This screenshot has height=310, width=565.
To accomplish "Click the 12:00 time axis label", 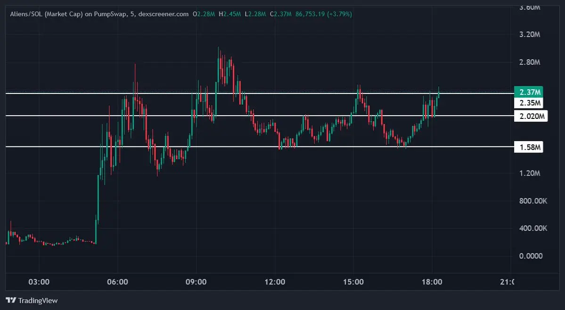I will (275, 282).
